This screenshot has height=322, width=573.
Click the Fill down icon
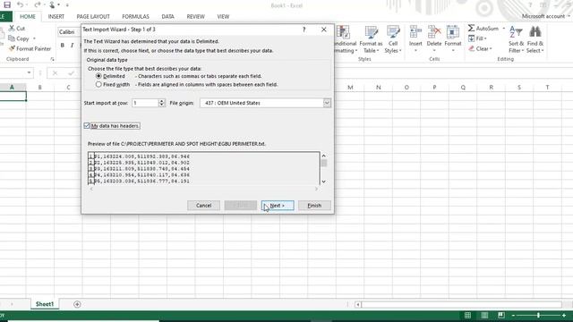click(472, 38)
